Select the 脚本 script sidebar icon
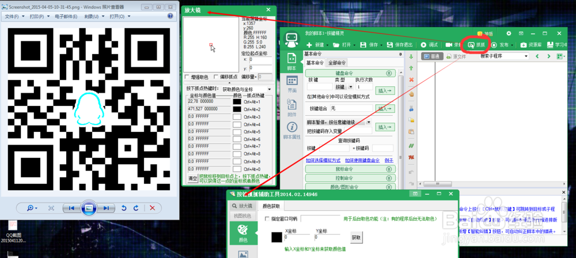This screenshot has width=576, height=258. [291, 62]
